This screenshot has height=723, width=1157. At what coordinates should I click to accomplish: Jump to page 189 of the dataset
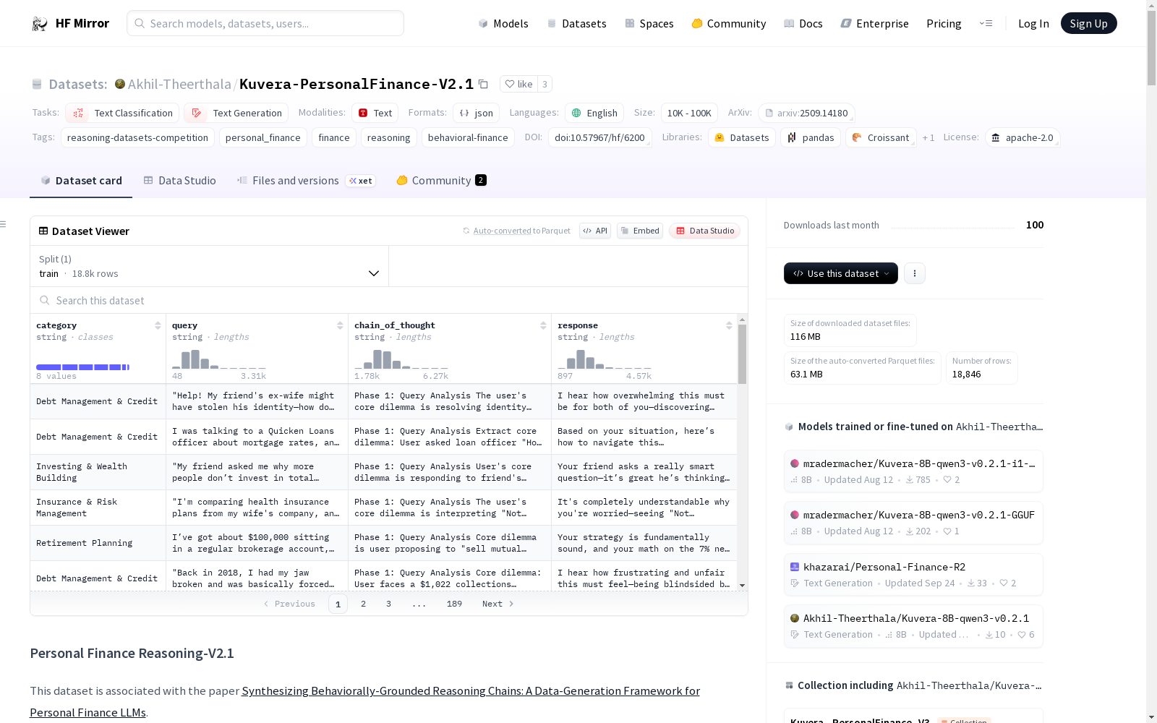(454, 604)
